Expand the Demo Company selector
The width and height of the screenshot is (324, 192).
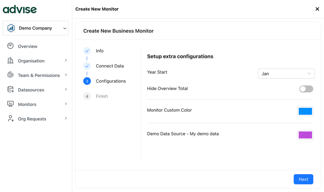[65, 28]
